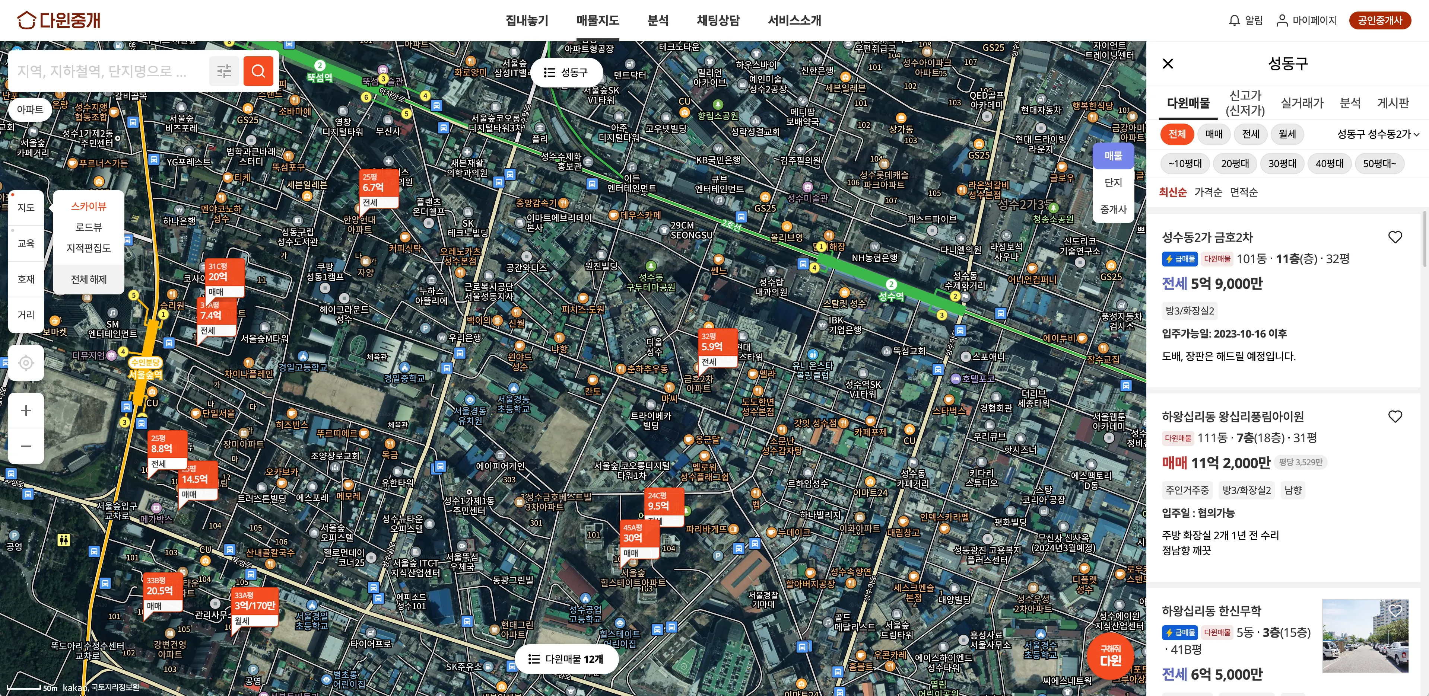
Task: Click the 알림 bell icon
Action: click(x=1234, y=20)
